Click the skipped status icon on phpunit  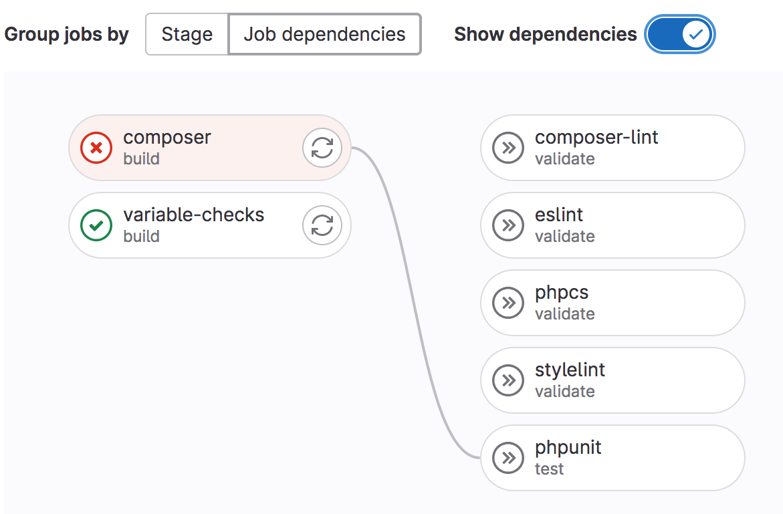[508, 458]
